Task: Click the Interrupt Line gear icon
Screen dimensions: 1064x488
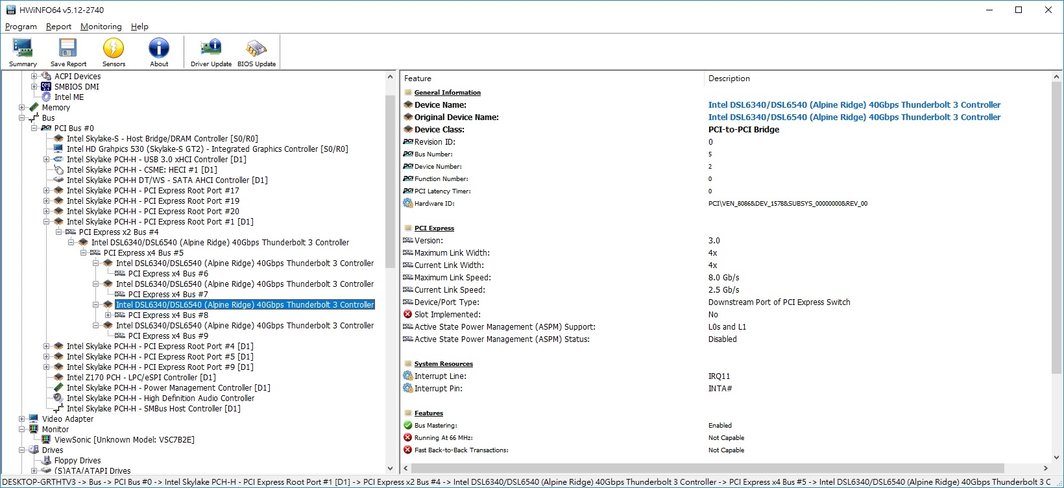Action: 408,376
